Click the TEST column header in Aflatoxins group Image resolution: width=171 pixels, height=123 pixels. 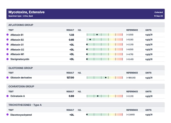[x=11, y=30]
